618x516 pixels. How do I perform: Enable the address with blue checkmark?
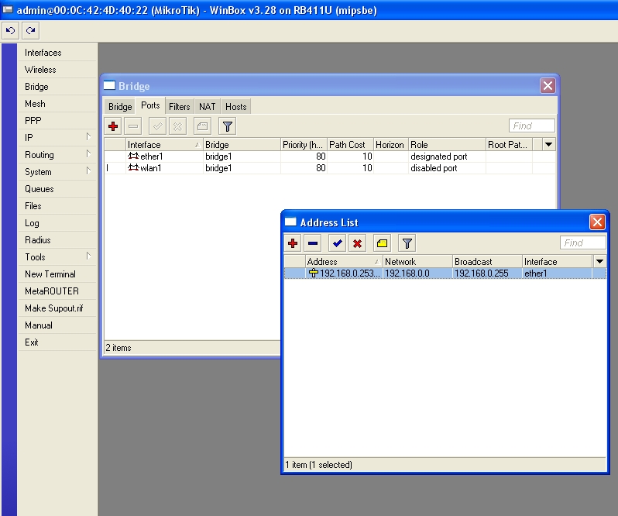[x=337, y=243]
